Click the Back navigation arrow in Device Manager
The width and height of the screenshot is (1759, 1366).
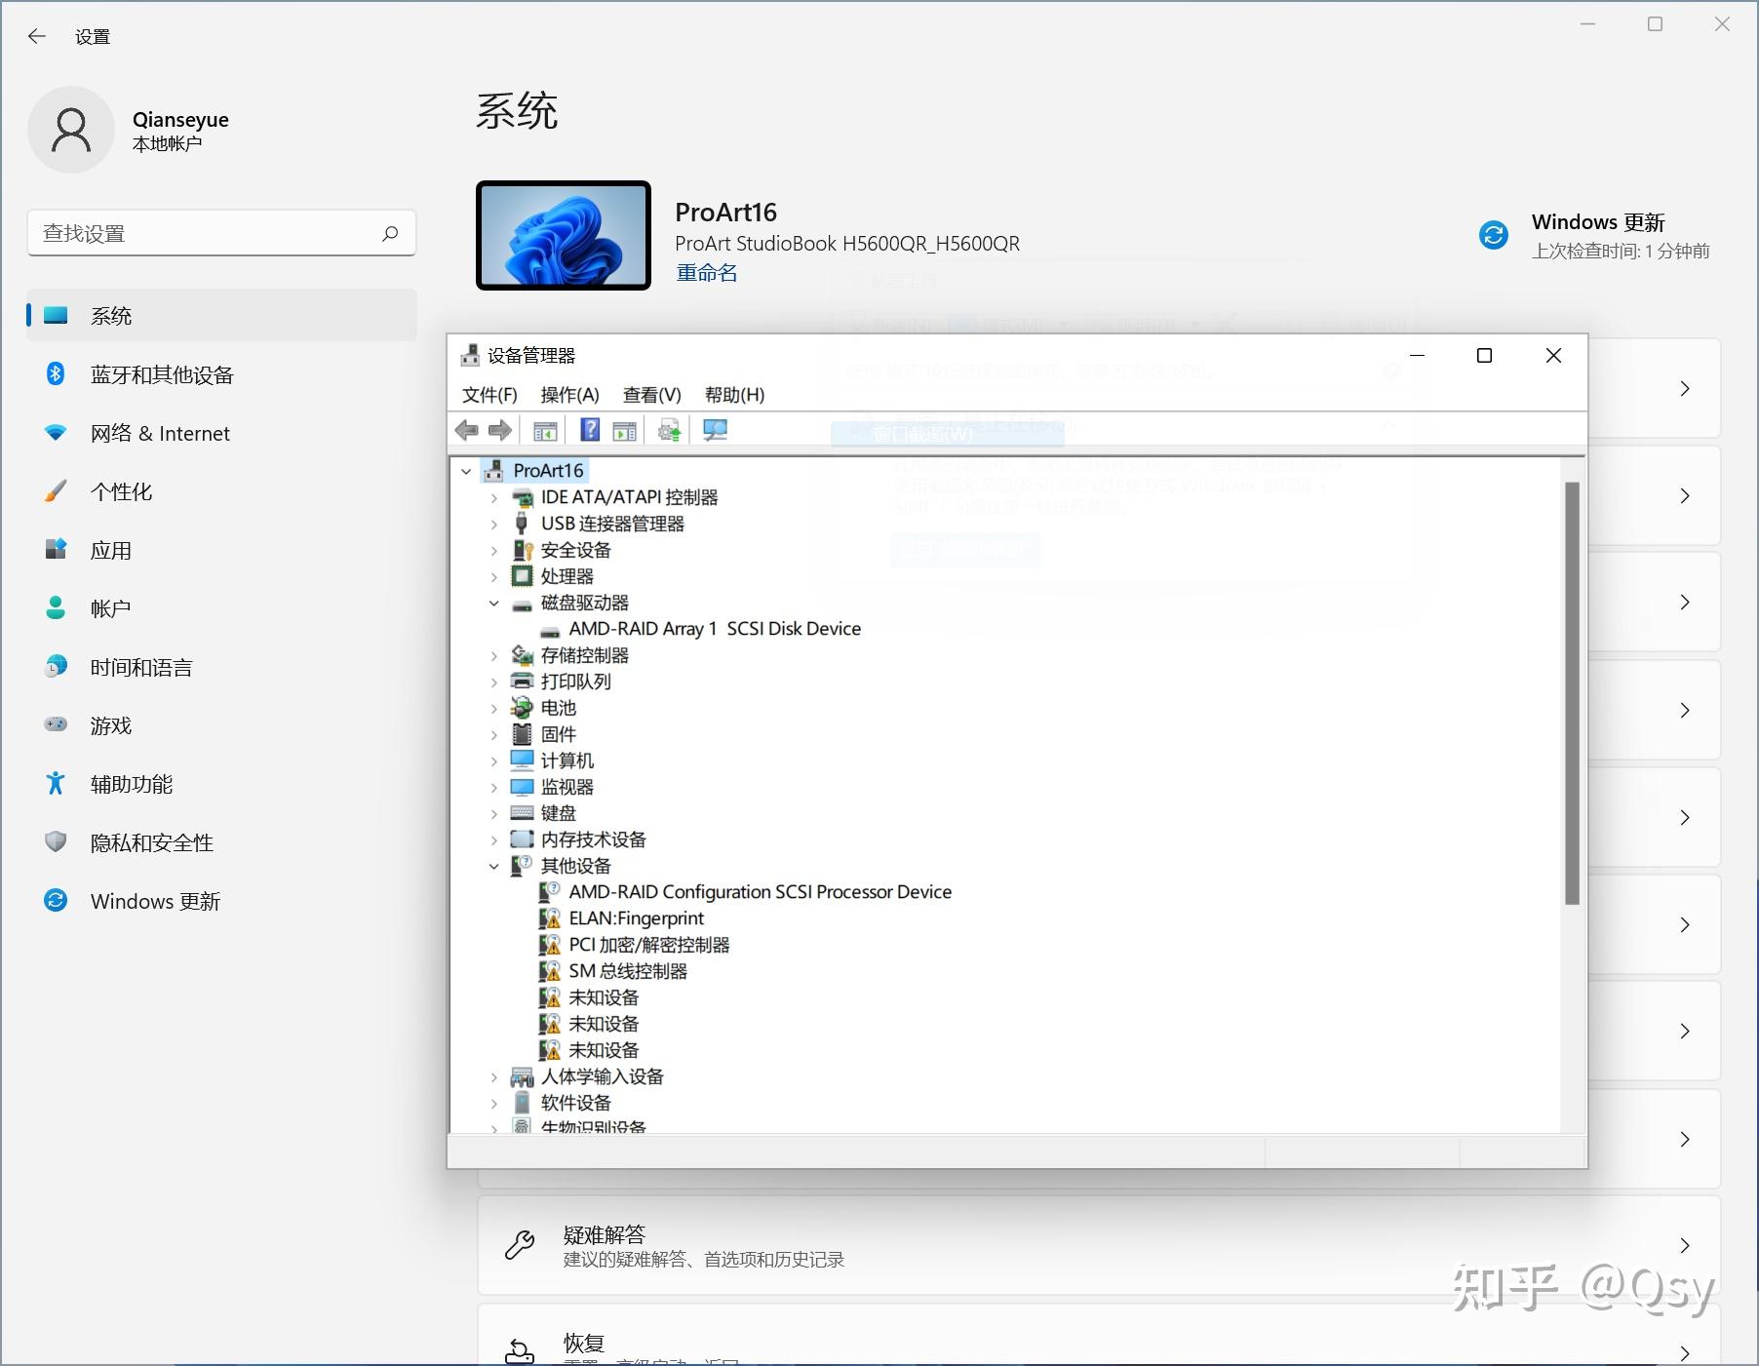click(467, 429)
